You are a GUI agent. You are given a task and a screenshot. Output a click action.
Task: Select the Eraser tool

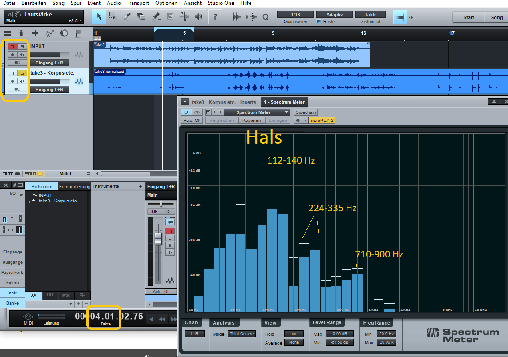pos(141,17)
